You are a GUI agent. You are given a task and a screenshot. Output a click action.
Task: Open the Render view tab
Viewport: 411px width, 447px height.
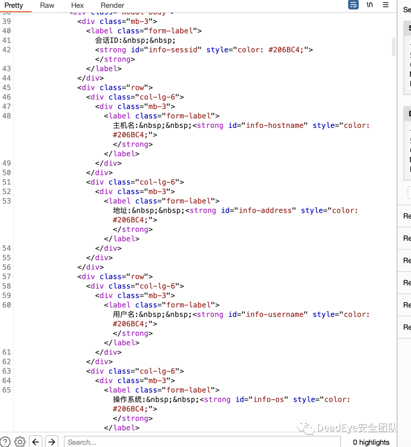click(x=112, y=5)
